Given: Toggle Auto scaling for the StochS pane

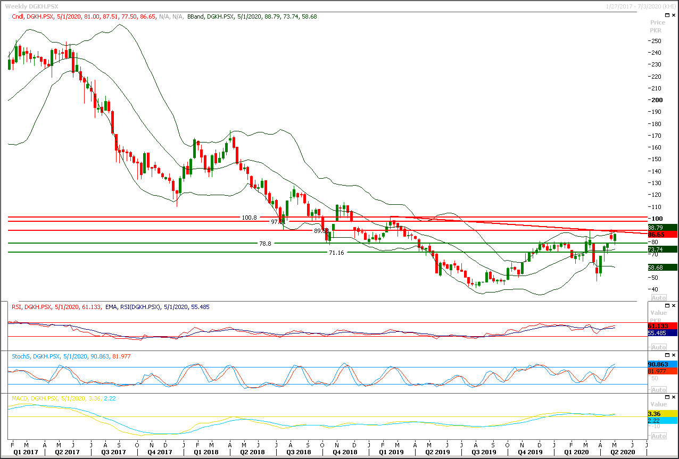Looking at the screenshot, I should 658,390.
